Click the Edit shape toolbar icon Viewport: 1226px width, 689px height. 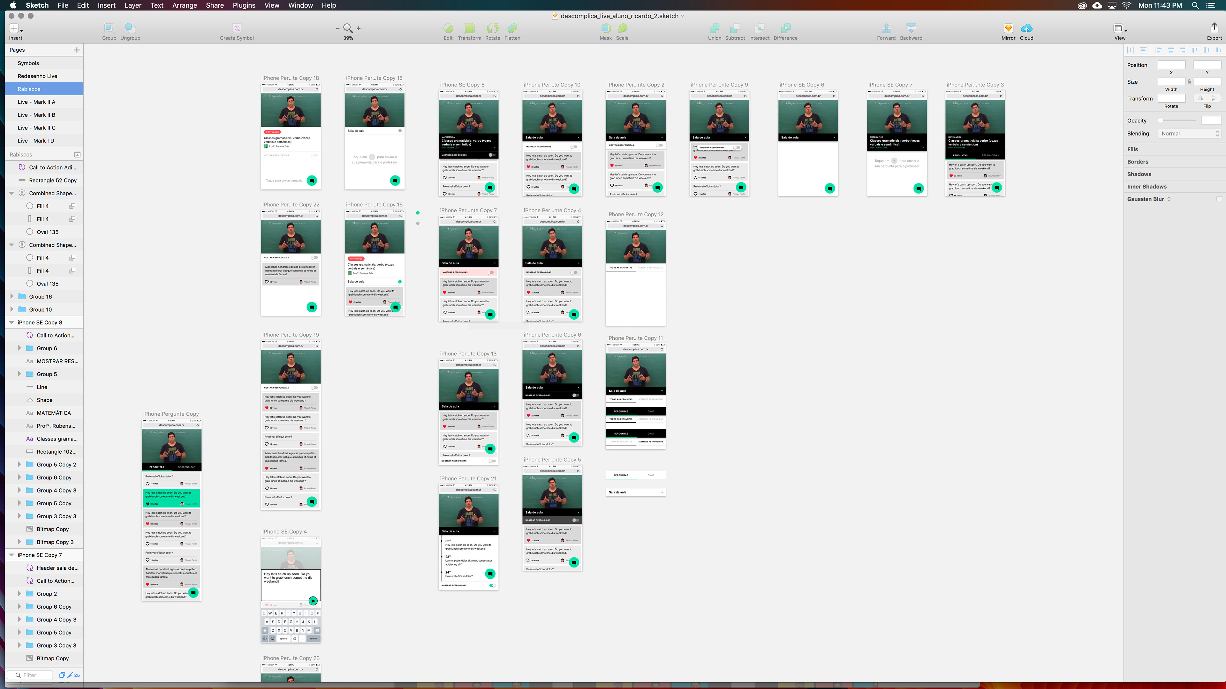click(x=448, y=28)
